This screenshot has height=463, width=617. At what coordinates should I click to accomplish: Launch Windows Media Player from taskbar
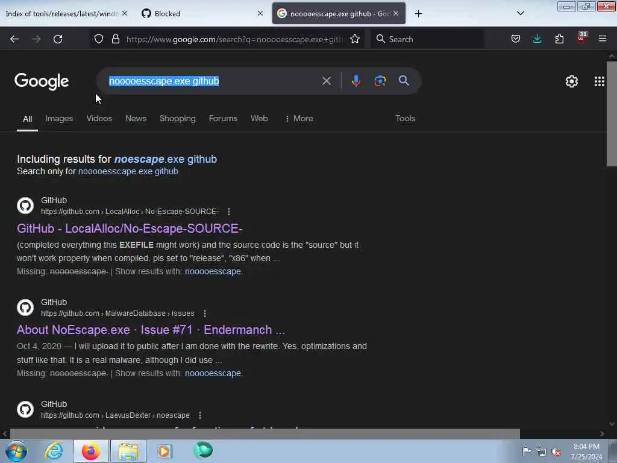164,451
